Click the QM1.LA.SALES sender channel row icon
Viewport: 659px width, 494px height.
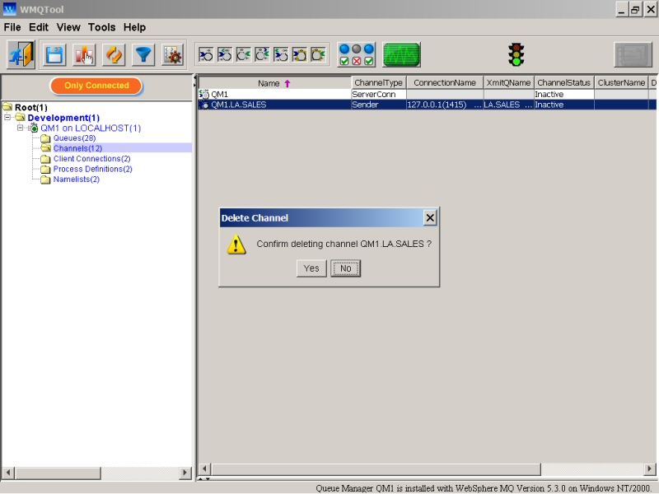[x=204, y=105]
